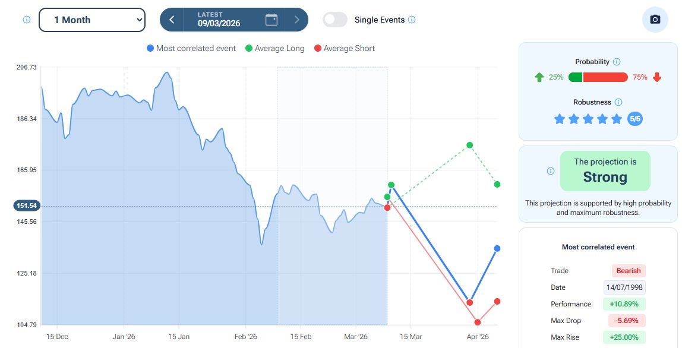Click the 14/07/1998 date field
The image size is (682, 348).
click(625, 287)
